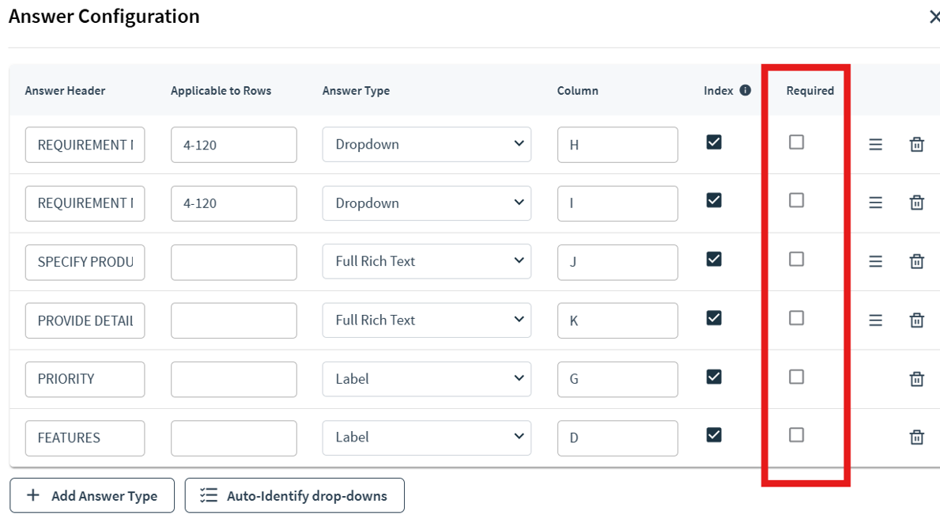Edit Column field containing I

(x=617, y=203)
